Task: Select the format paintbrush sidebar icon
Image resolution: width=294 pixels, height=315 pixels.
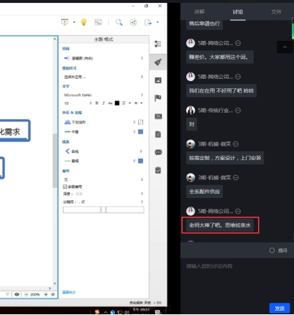Action: pos(158,62)
